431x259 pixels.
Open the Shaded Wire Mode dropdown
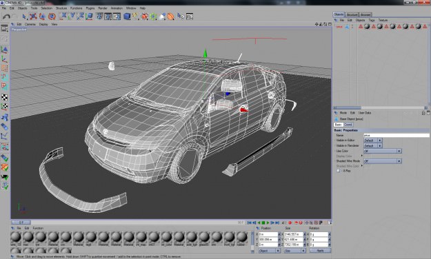[382, 161]
